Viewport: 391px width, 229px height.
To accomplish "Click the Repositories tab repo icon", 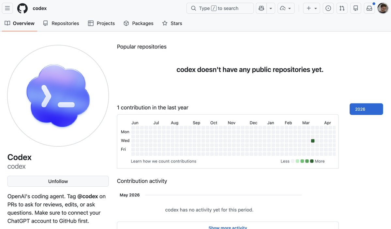I will (45, 23).
